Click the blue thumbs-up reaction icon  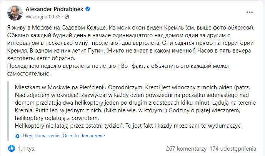click(11, 148)
